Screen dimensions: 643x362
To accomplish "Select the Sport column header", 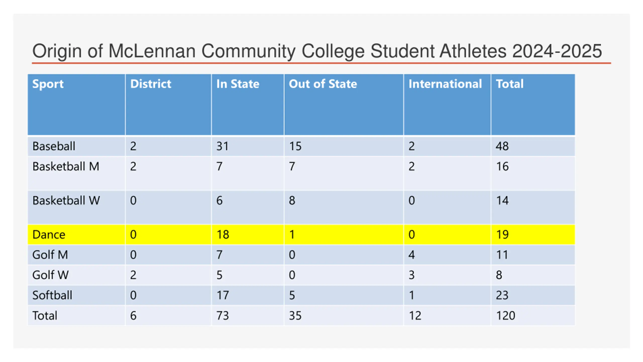I will click(x=76, y=105).
